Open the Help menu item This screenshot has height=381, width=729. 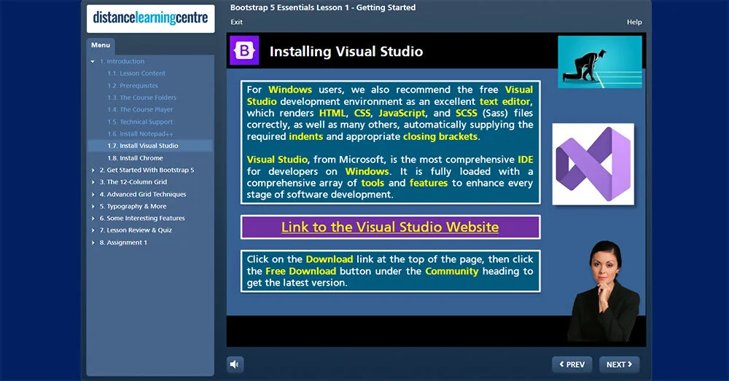634,22
